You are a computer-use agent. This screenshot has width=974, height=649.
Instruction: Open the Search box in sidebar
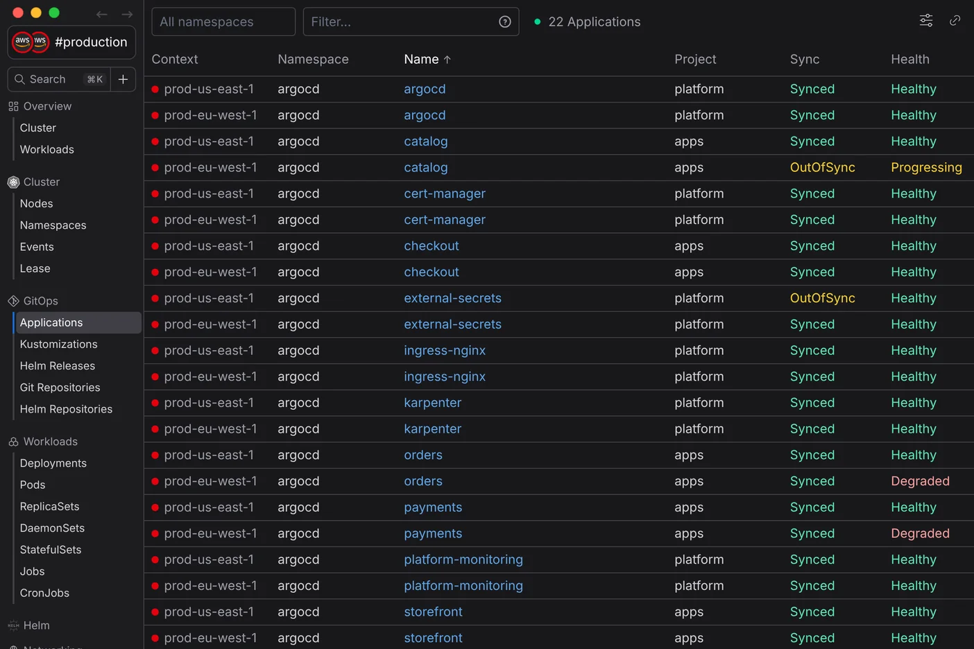pos(59,79)
